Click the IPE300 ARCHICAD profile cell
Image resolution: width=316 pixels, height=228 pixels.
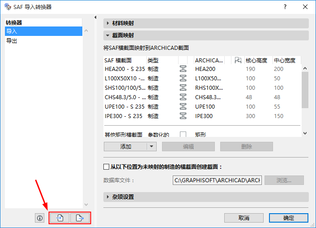click(204, 116)
